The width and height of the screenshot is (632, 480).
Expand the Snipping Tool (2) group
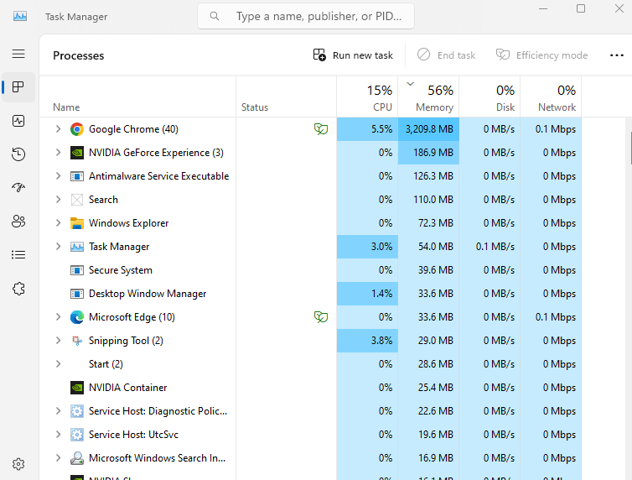(58, 341)
